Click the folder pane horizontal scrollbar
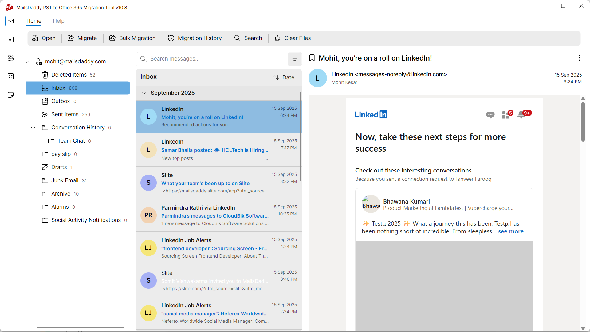 point(81,327)
